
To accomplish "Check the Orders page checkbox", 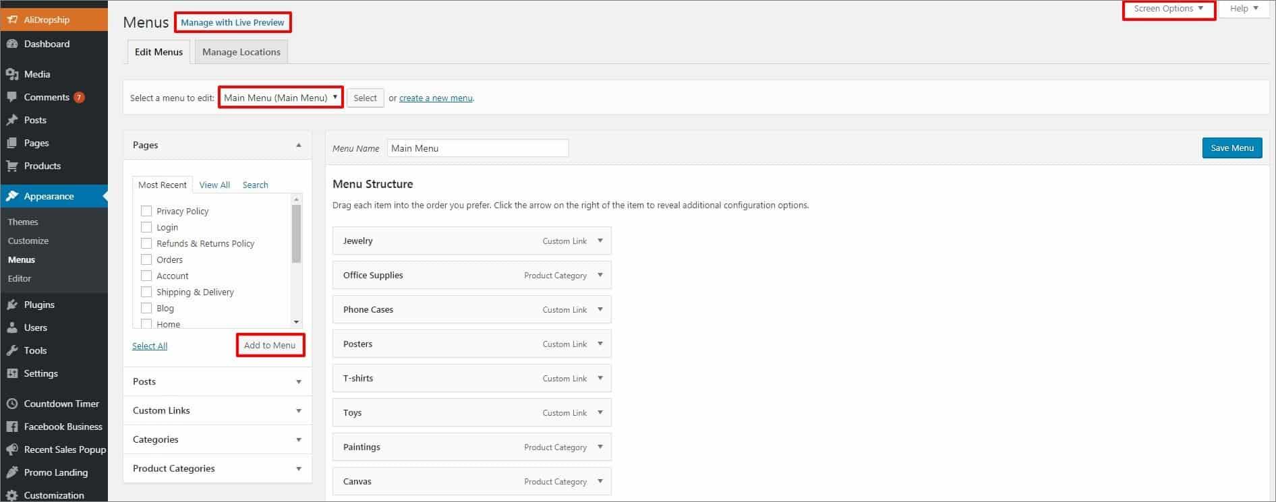I will [146, 259].
